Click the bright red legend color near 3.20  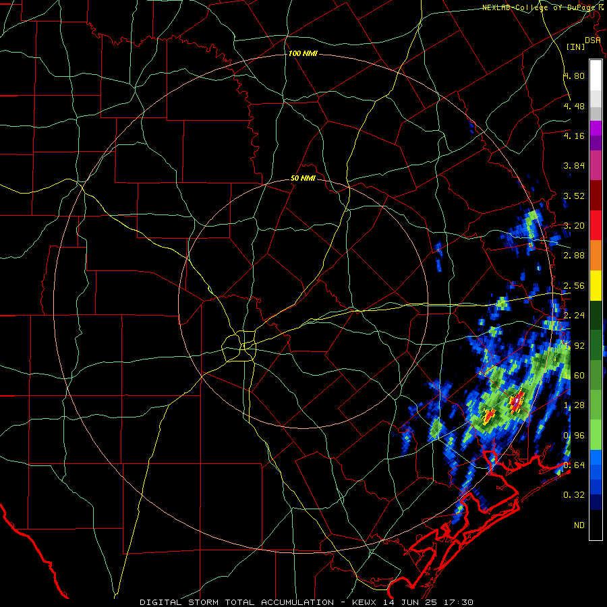[596, 225]
